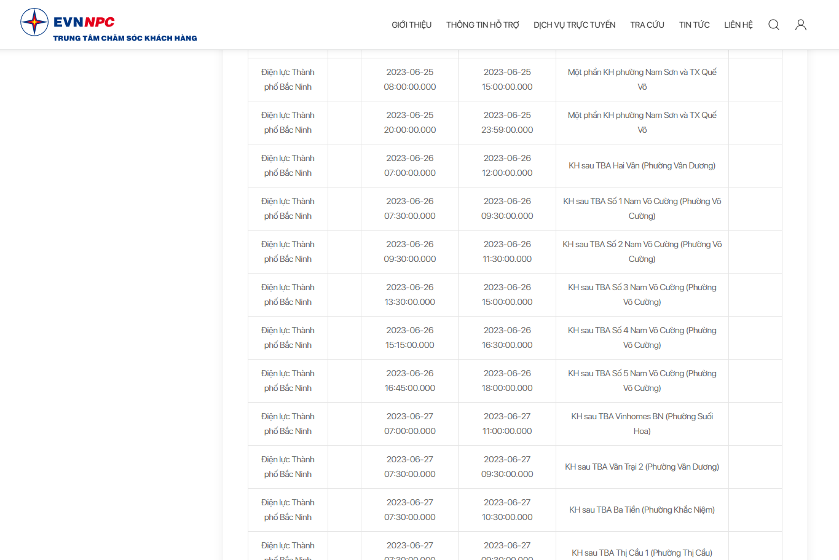Click the Trung tâm chăm sóc khách hàng text

point(125,38)
